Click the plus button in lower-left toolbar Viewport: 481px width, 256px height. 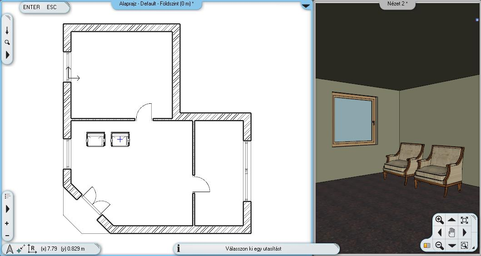7,223
